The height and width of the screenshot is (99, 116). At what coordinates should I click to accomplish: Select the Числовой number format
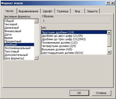coord(19,24)
